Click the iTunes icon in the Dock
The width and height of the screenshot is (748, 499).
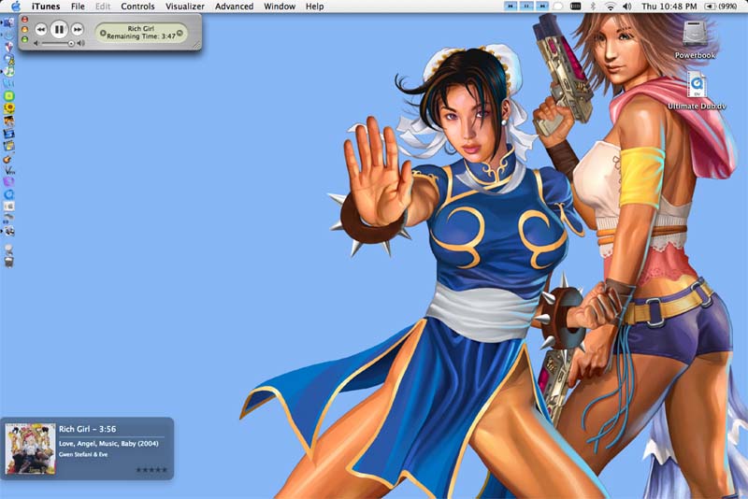pos(9,71)
